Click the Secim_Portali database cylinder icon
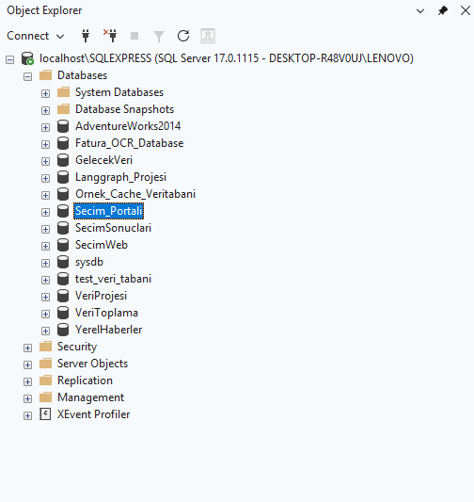The width and height of the screenshot is (474, 502). pyautogui.click(x=63, y=211)
